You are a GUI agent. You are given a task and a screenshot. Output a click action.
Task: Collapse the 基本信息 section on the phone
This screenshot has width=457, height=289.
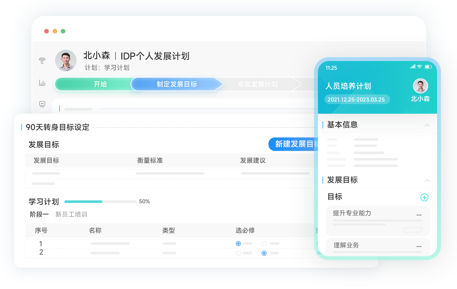point(427,125)
